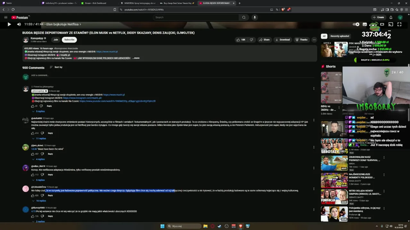The width and height of the screenshot is (410, 230).
Task: Open the YouTube notifications bell
Action: click(391, 17)
